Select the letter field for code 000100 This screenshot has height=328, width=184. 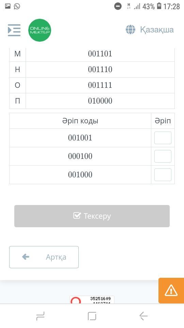click(x=163, y=156)
